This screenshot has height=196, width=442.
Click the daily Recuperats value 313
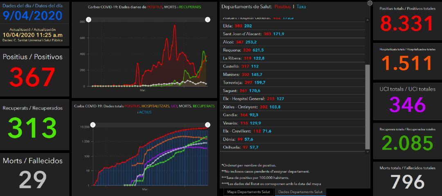point(32,127)
